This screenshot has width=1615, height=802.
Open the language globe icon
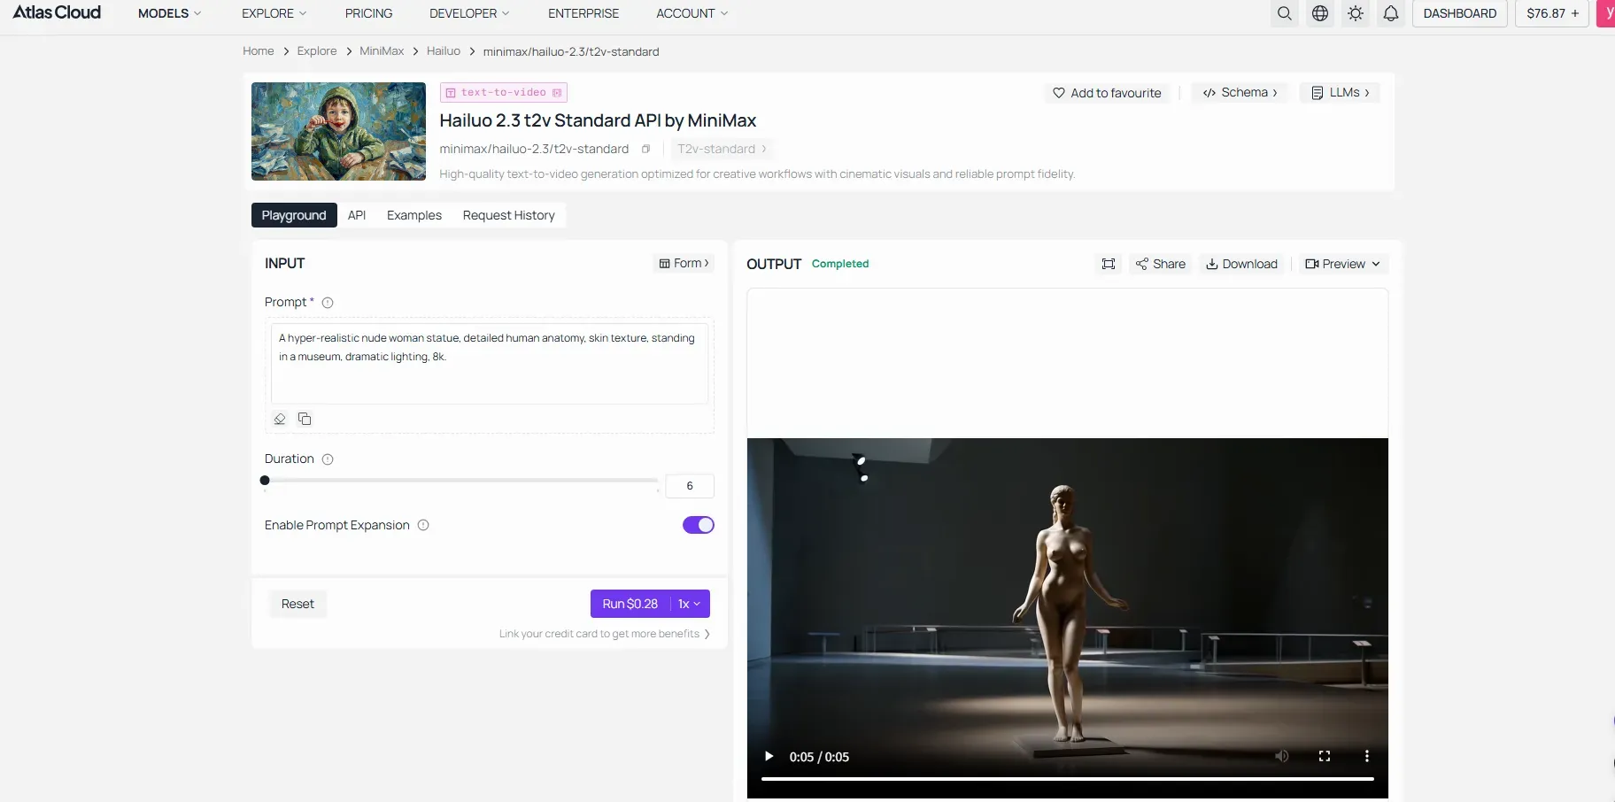[x=1319, y=13]
